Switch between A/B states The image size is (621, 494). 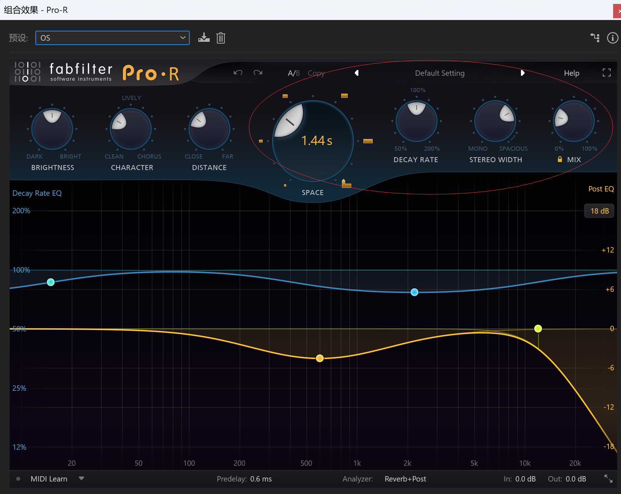click(x=294, y=73)
